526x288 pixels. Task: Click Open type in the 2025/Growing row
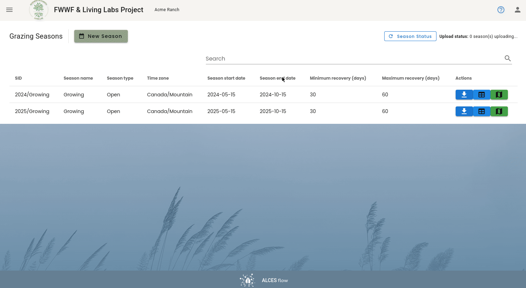point(114,111)
